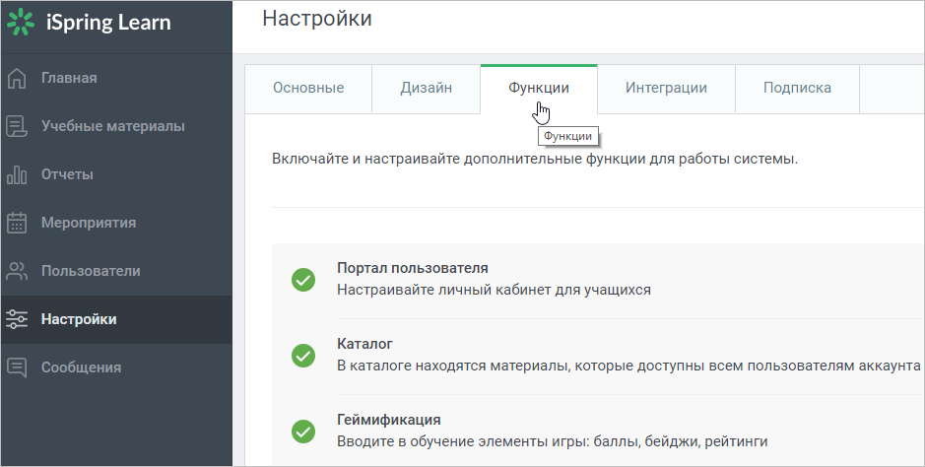This screenshot has height=467, width=925.
Task: Toggle the Каталог green checkmark
Action: (303, 356)
